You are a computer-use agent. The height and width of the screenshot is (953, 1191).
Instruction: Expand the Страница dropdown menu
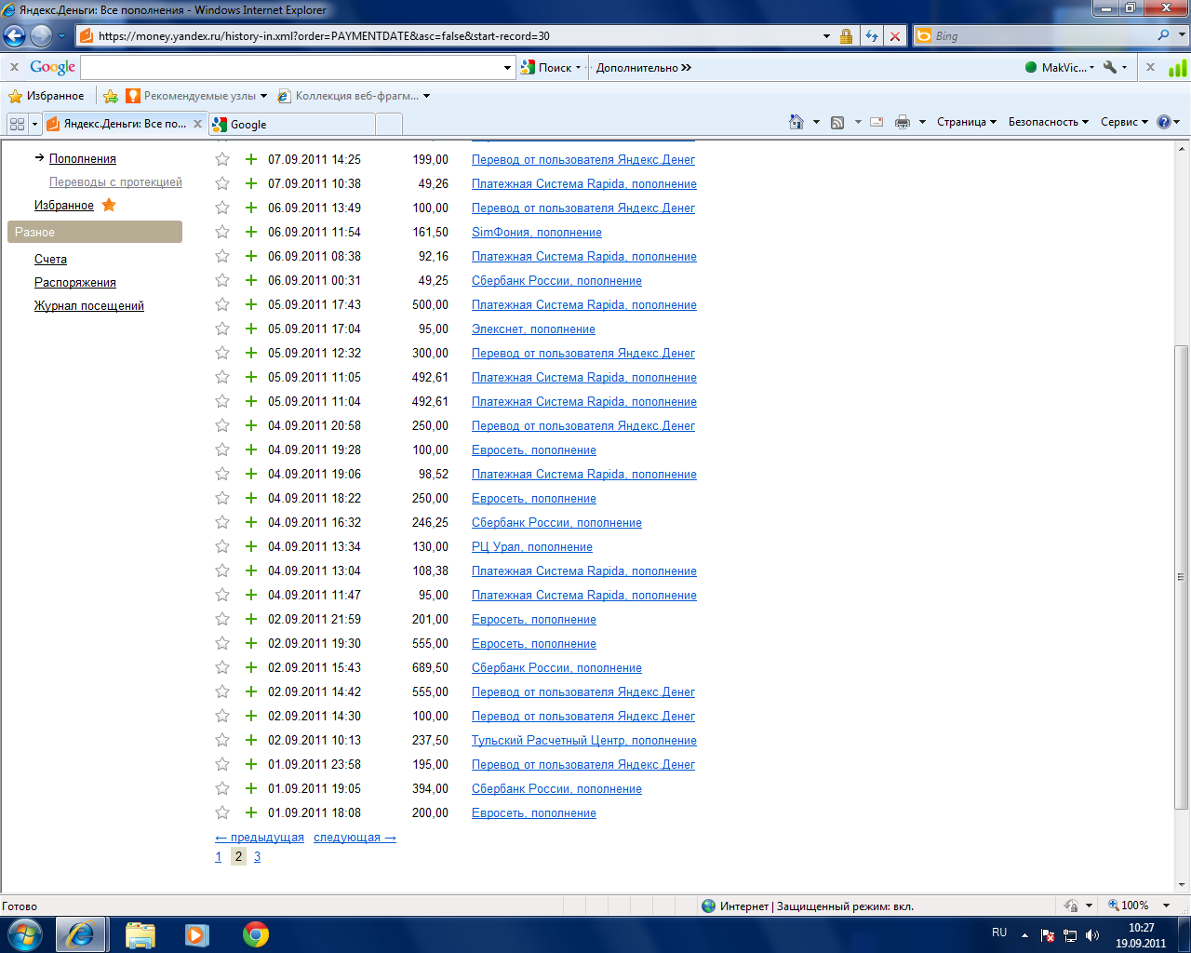[966, 122]
